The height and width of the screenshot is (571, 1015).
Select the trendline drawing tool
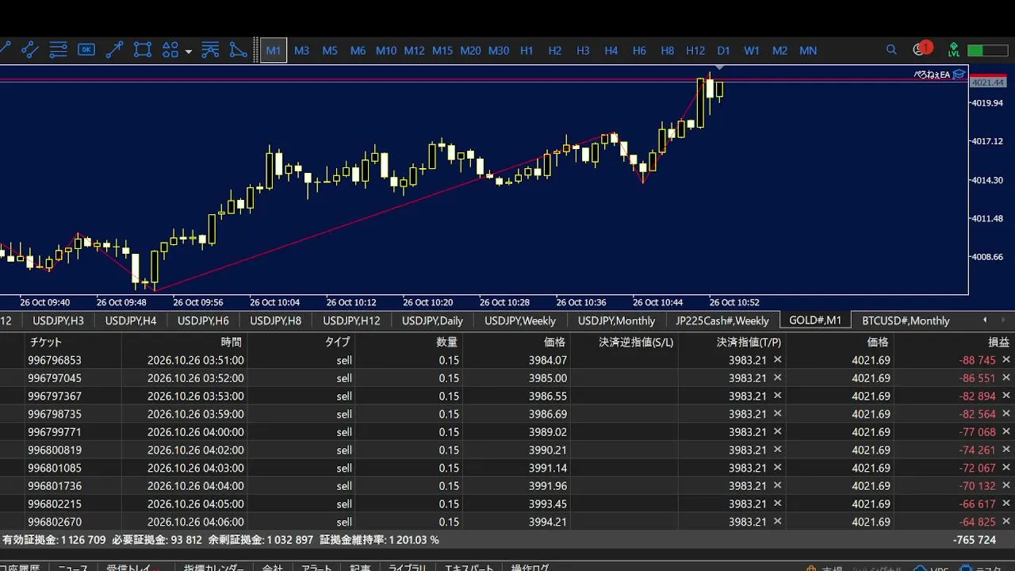point(5,50)
